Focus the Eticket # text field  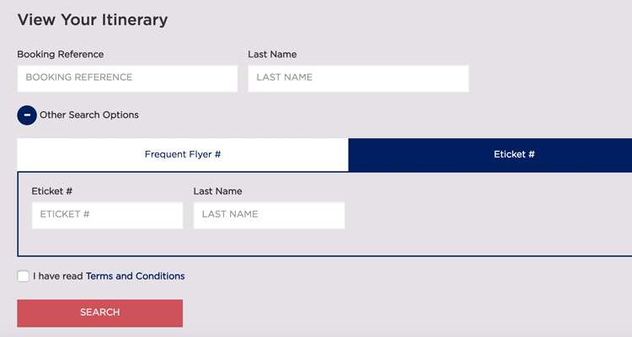click(107, 215)
